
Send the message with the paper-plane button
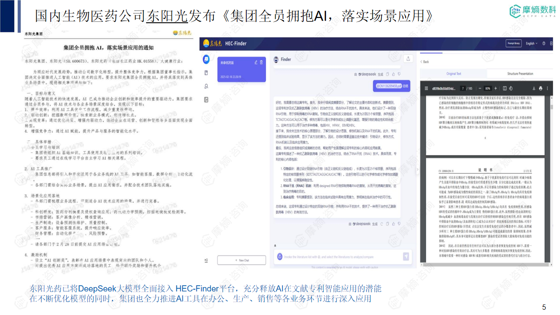406,256
